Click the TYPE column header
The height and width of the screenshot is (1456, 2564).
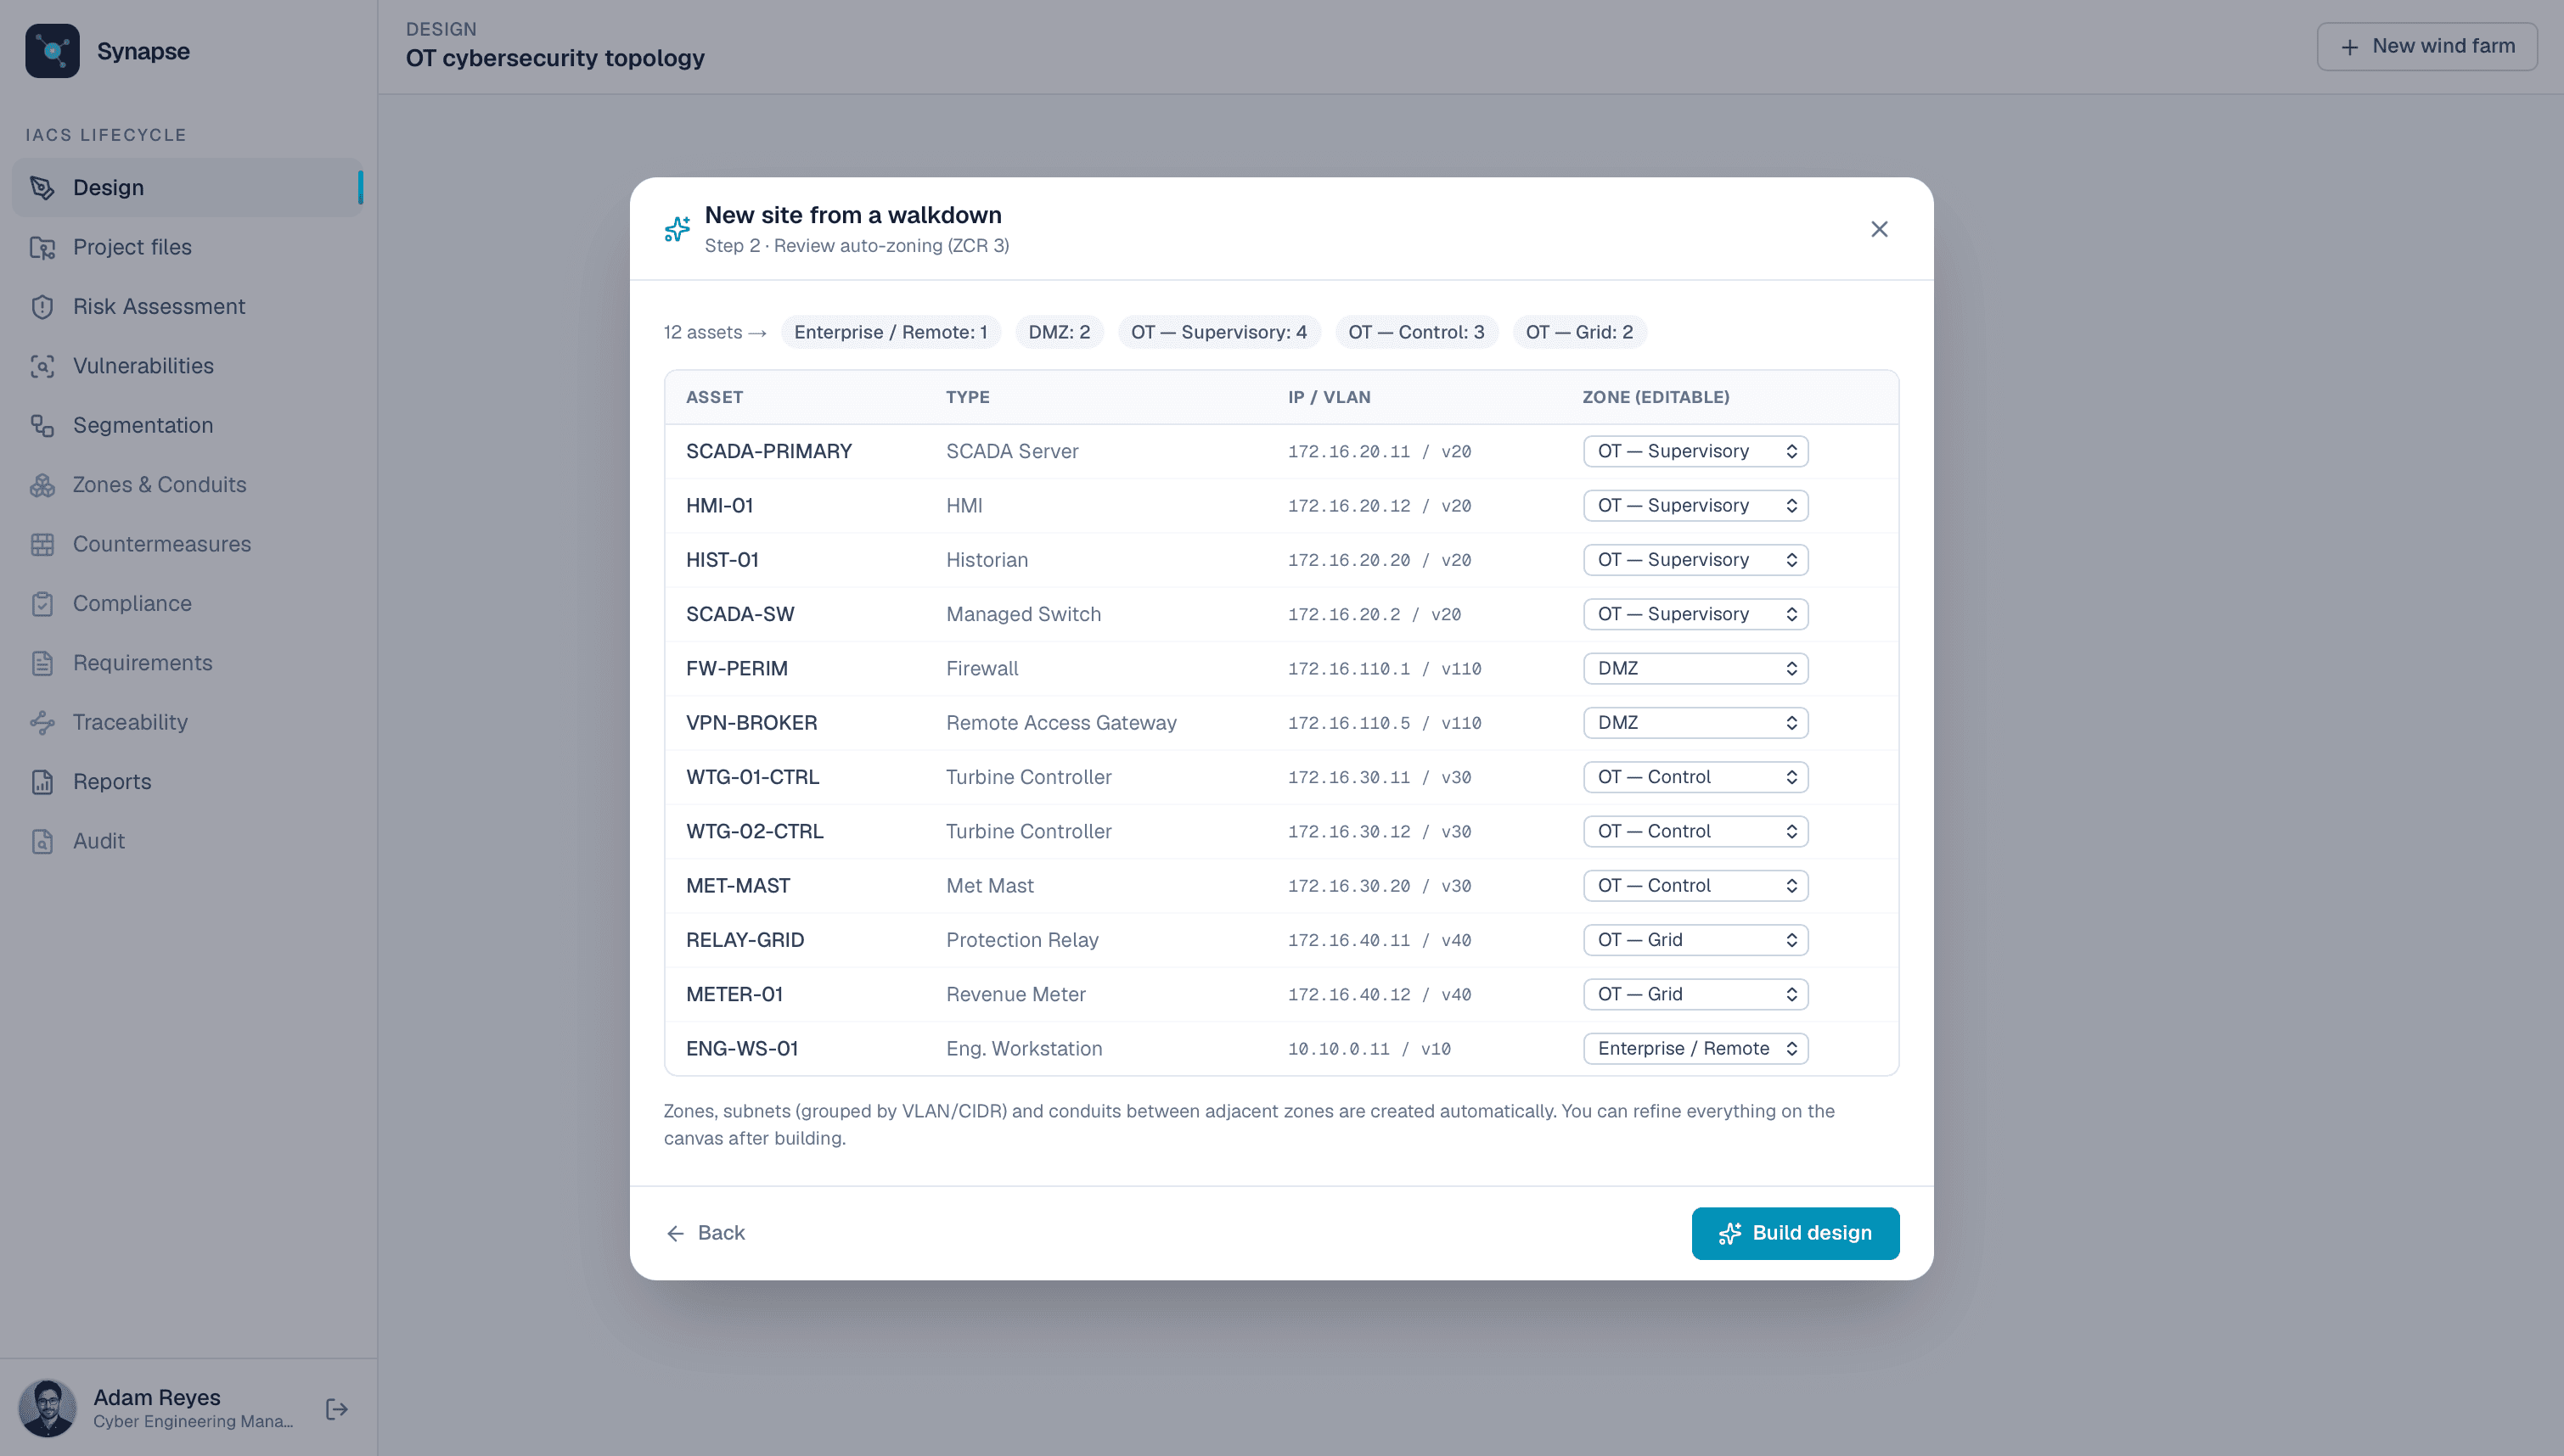pyautogui.click(x=967, y=397)
